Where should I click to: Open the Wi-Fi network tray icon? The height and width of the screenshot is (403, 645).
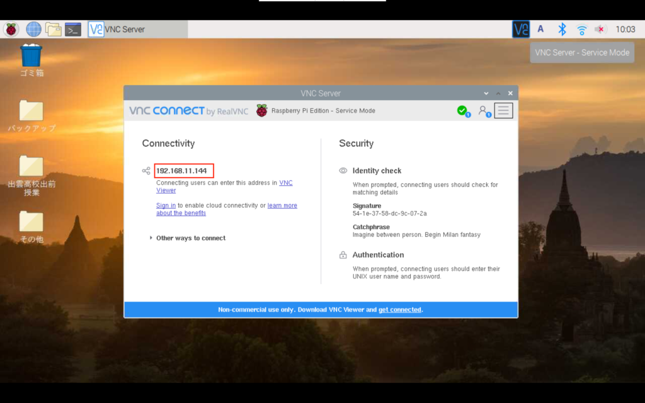[x=581, y=30]
